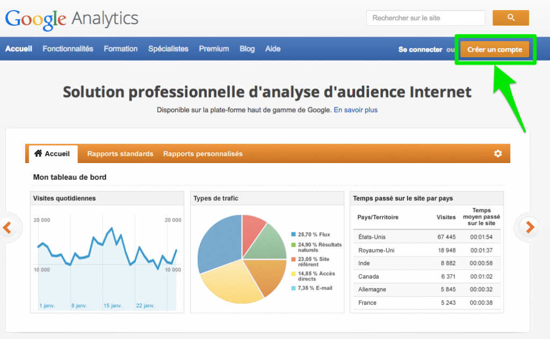Screen dimensions: 550x339
Task: Click the Google Analytics logo
Action: [x=71, y=19]
